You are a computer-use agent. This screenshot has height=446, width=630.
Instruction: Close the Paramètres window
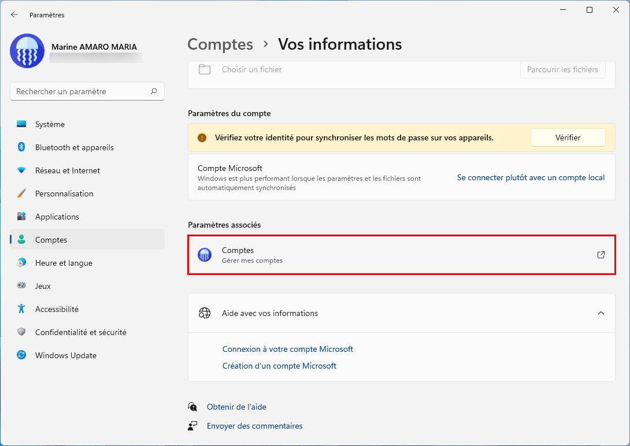(x=616, y=10)
